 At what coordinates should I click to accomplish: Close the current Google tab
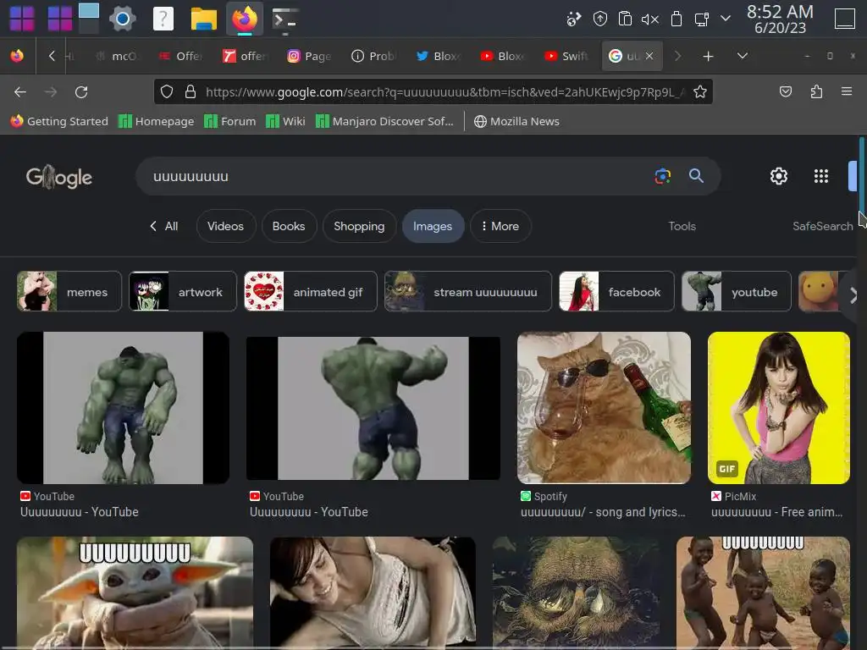649,56
